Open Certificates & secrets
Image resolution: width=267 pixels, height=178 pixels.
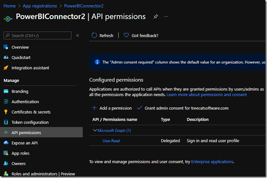pyautogui.click(x=31, y=112)
